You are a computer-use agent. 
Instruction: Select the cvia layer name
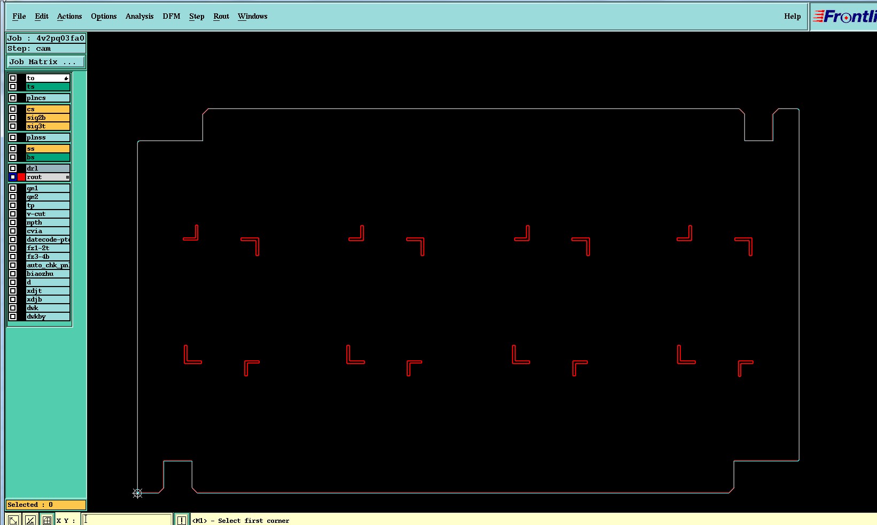[48, 231]
